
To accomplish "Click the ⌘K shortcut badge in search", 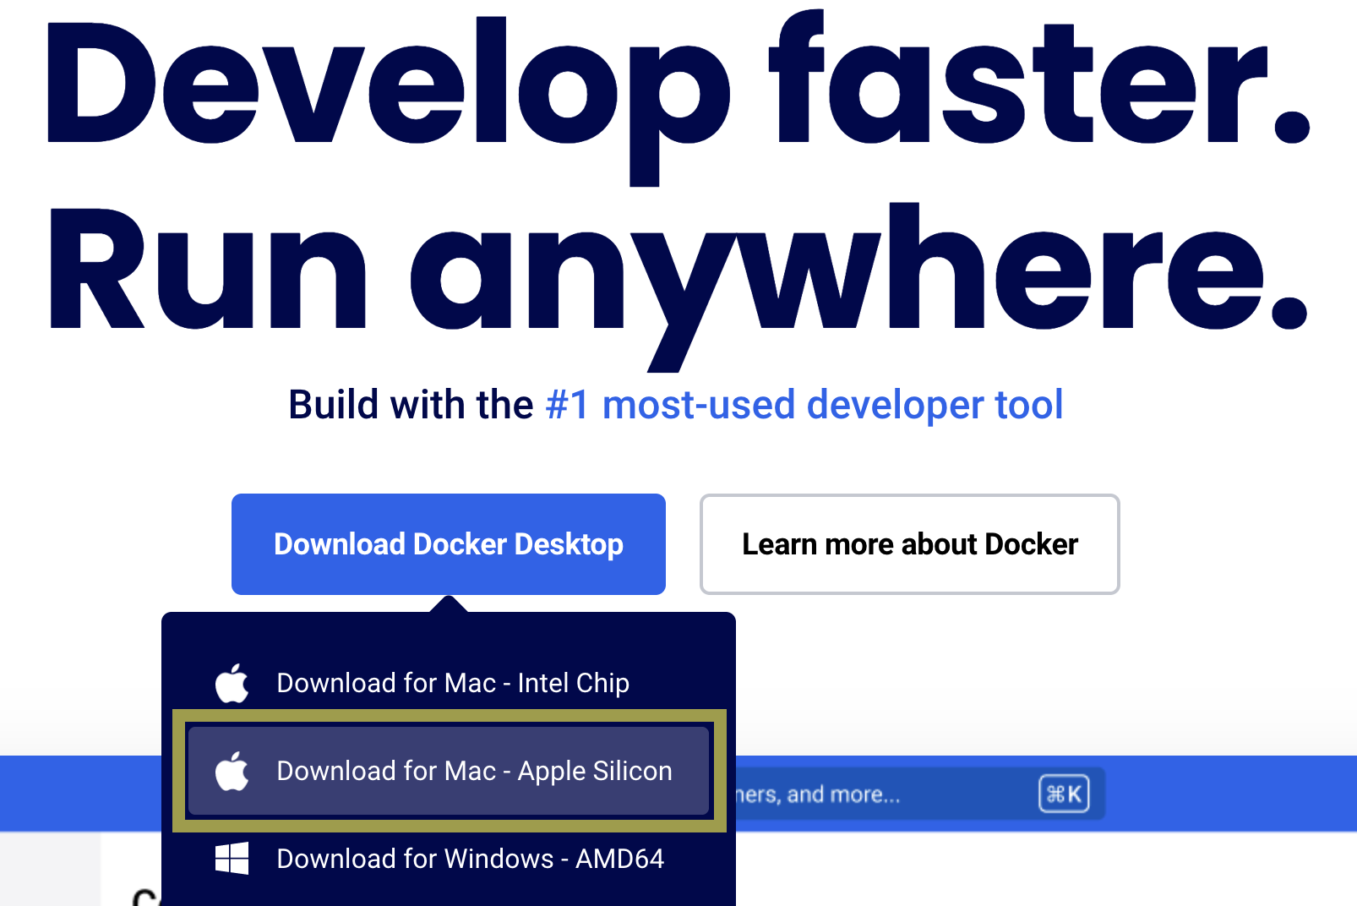I will (1064, 794).
